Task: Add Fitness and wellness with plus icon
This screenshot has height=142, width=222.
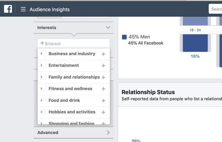Action: tap(103, 89)
